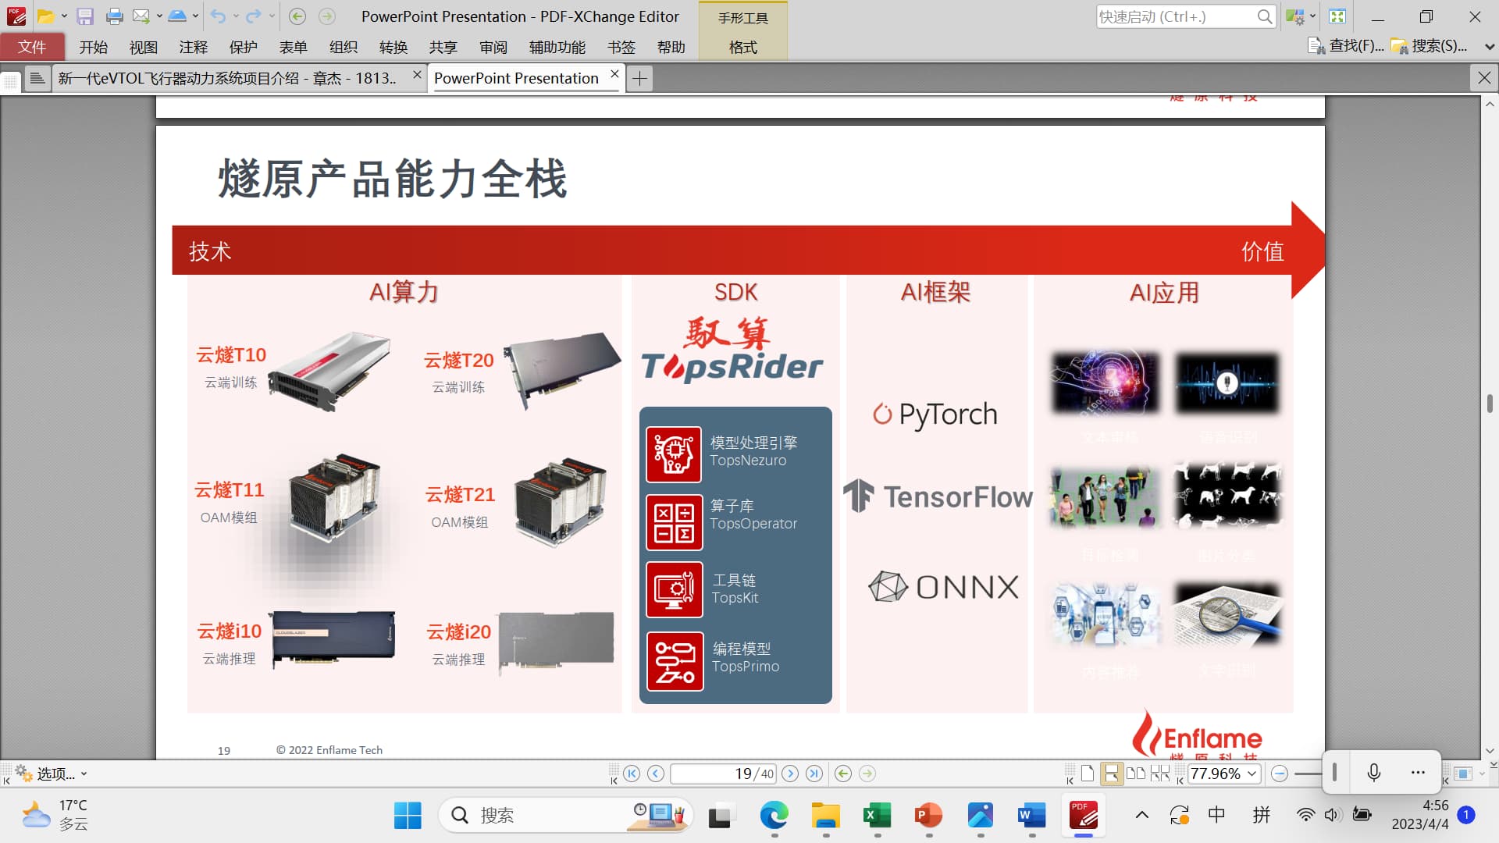Click the Windows taskbar search box
This screenshot has width=1499, height=843.
(x=565, y=816)
